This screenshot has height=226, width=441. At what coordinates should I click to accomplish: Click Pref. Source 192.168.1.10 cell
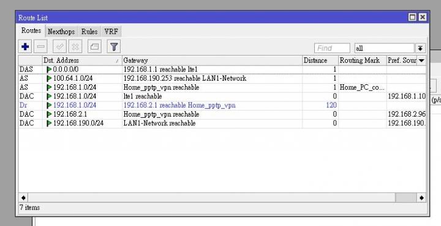[407, 96]
